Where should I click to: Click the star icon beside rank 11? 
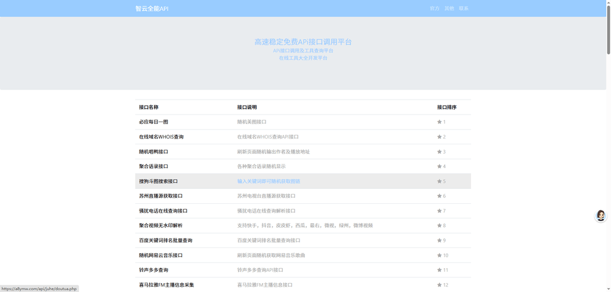point(440,270)
